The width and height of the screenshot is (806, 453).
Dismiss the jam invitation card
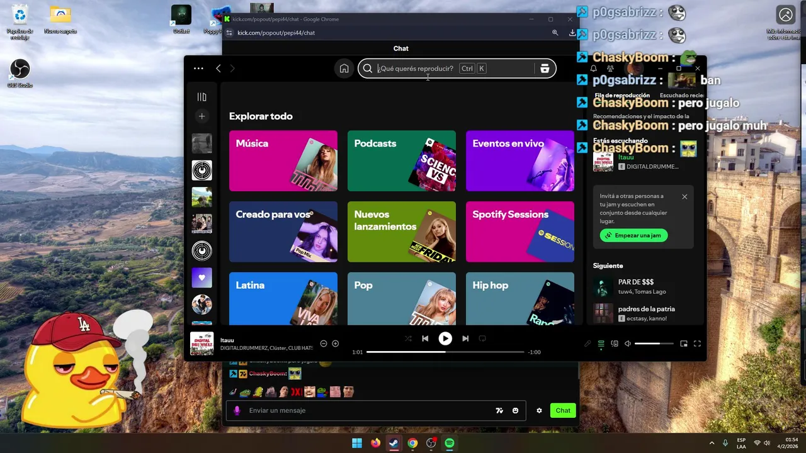click(684, 197)
